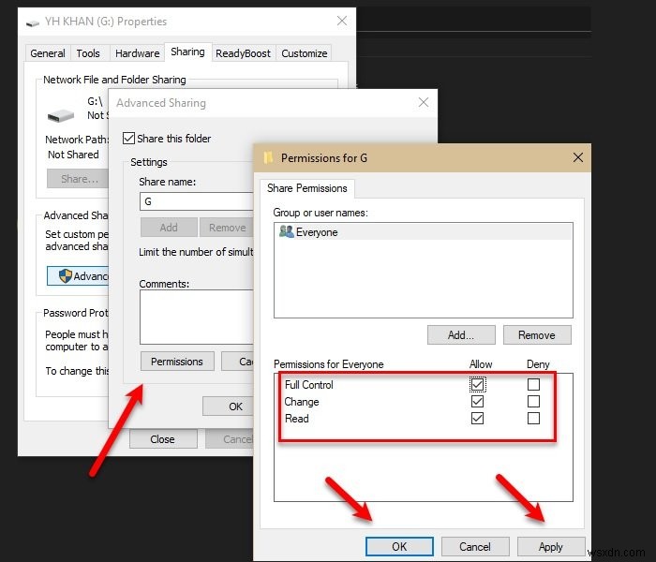Click the Comments text box

coord(197,317)
